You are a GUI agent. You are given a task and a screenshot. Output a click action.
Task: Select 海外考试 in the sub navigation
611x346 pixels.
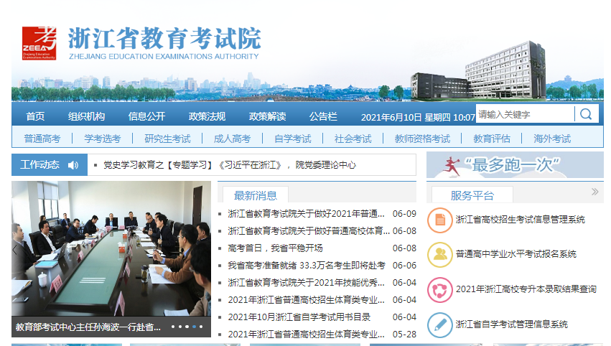click(x=552, y=139)
